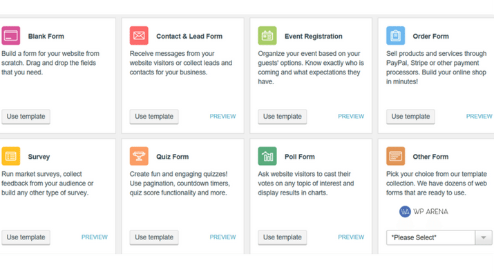This screenshot has width=494, height=276.
Task: Use template for Blank Form
Action: coord(26,117)
